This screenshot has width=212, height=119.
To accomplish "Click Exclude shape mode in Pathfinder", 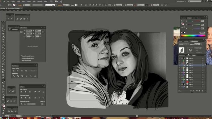I will pos(26,71).
